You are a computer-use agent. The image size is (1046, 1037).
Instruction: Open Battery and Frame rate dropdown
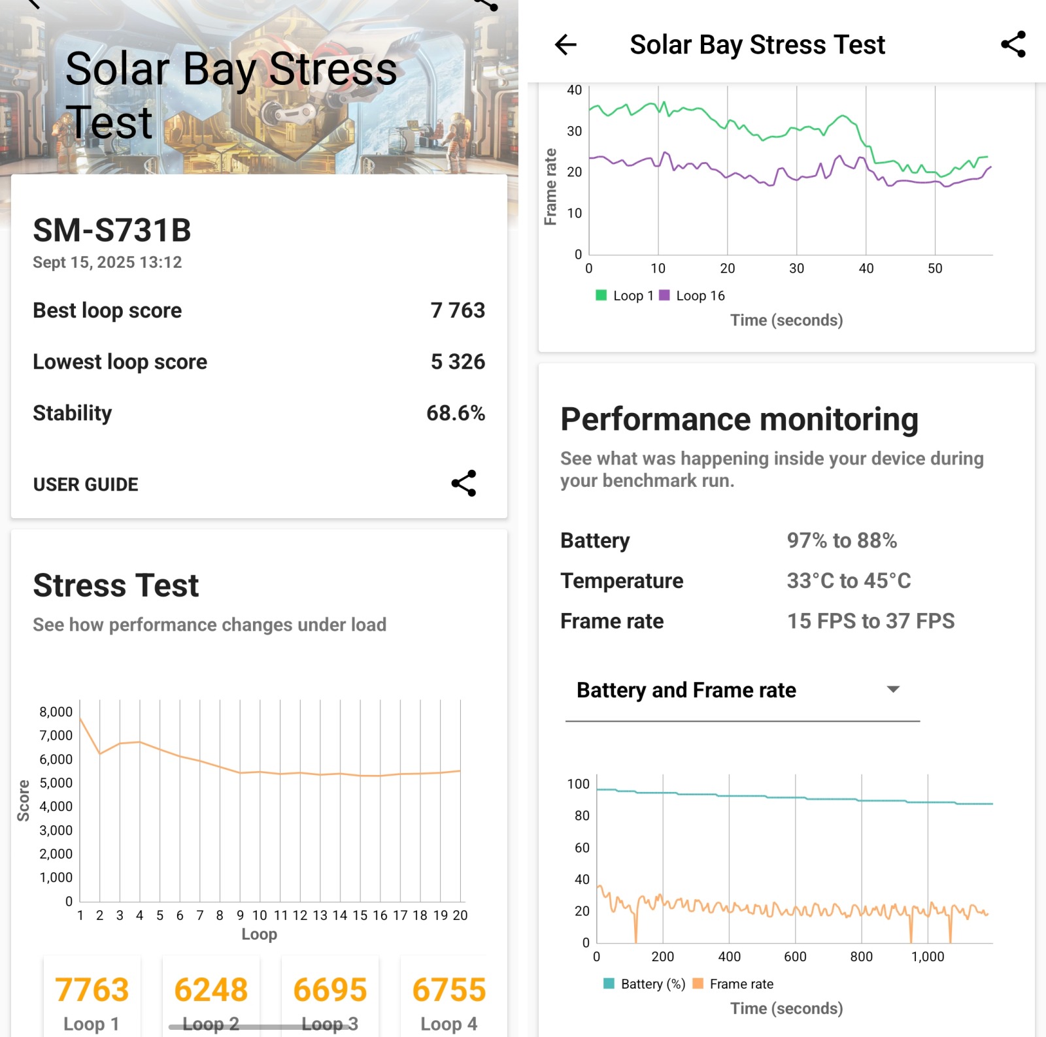[741, 690]
